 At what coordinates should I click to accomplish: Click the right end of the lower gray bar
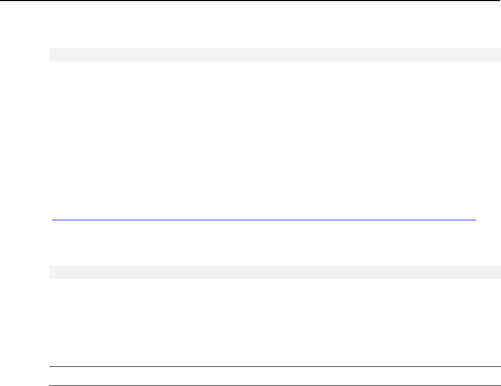tap(499, 272)
